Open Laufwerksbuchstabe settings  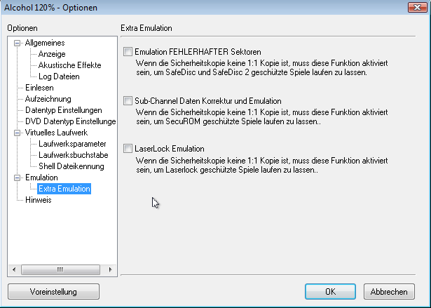(74, 155)
